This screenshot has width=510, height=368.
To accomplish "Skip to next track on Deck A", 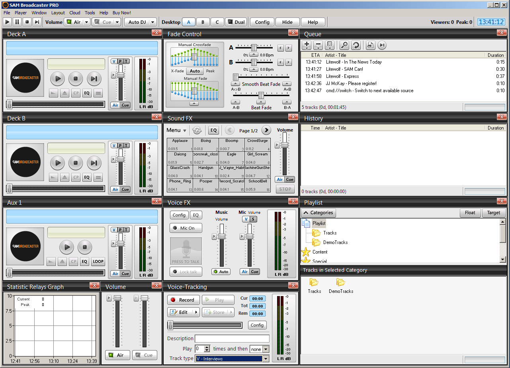I will click(x=94, y=79).
